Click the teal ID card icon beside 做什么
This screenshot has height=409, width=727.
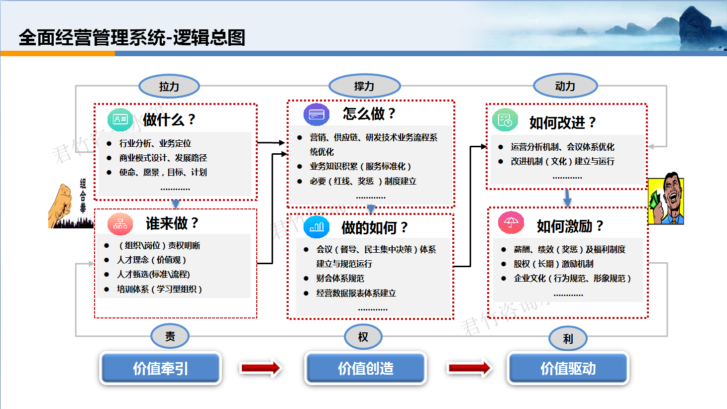pos(120,119)
